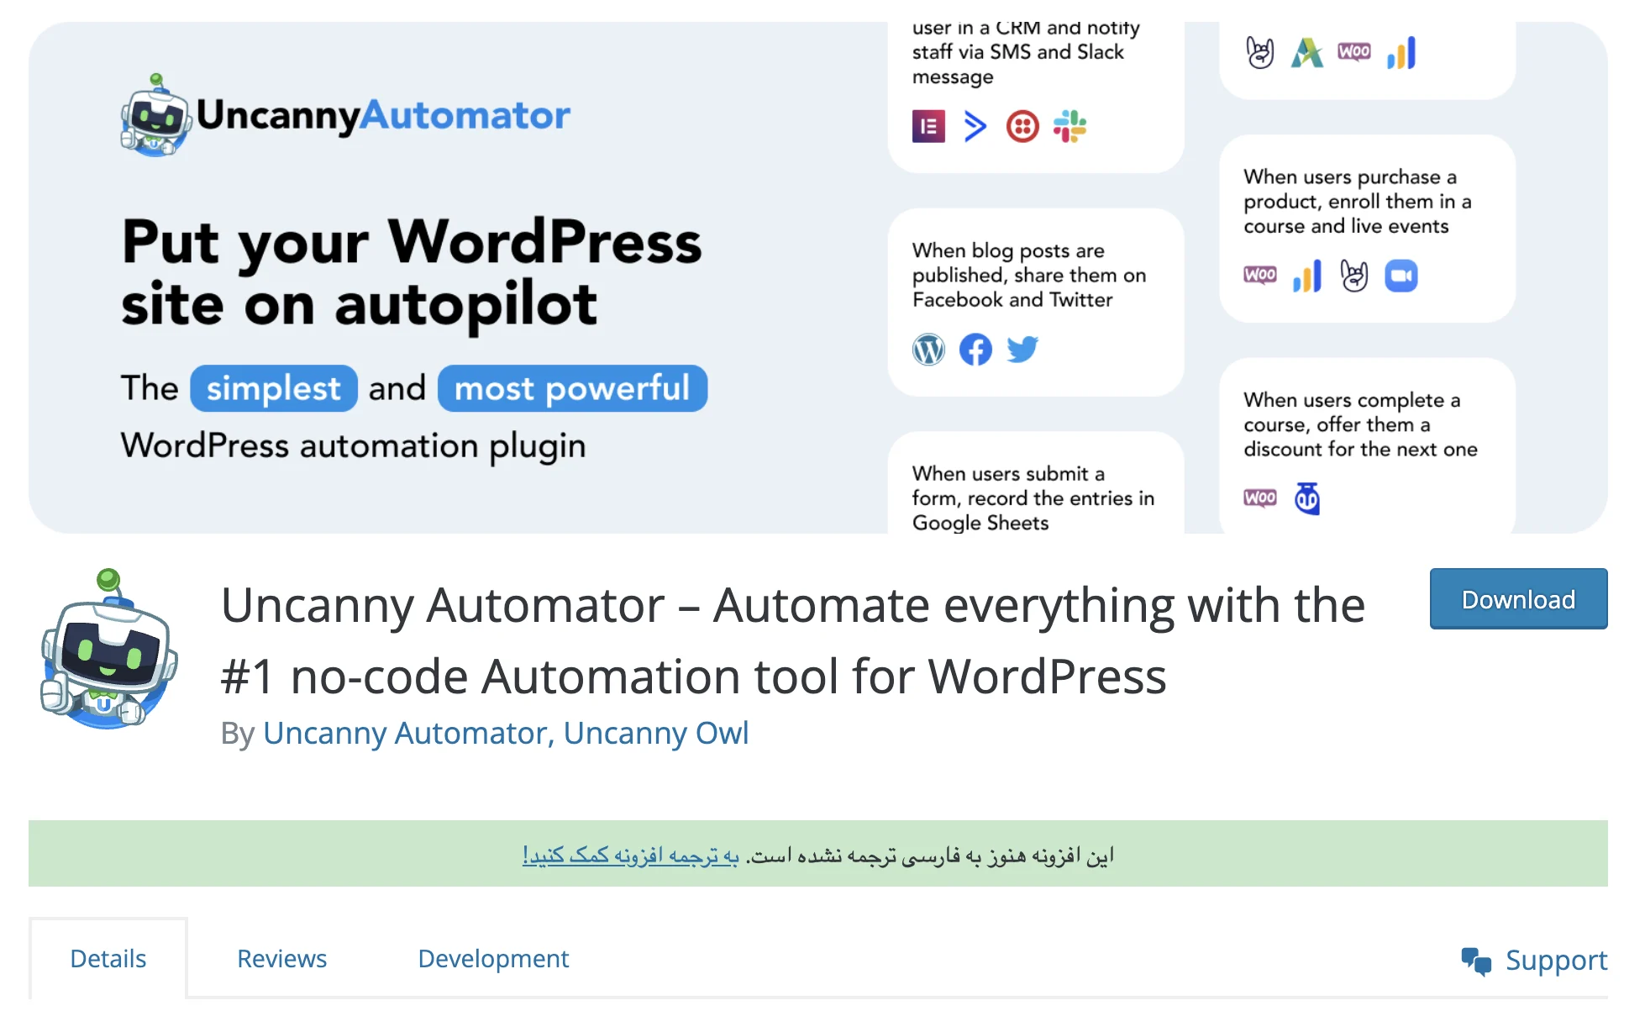
Task: Open the Details tab
Action: point(108,958)
